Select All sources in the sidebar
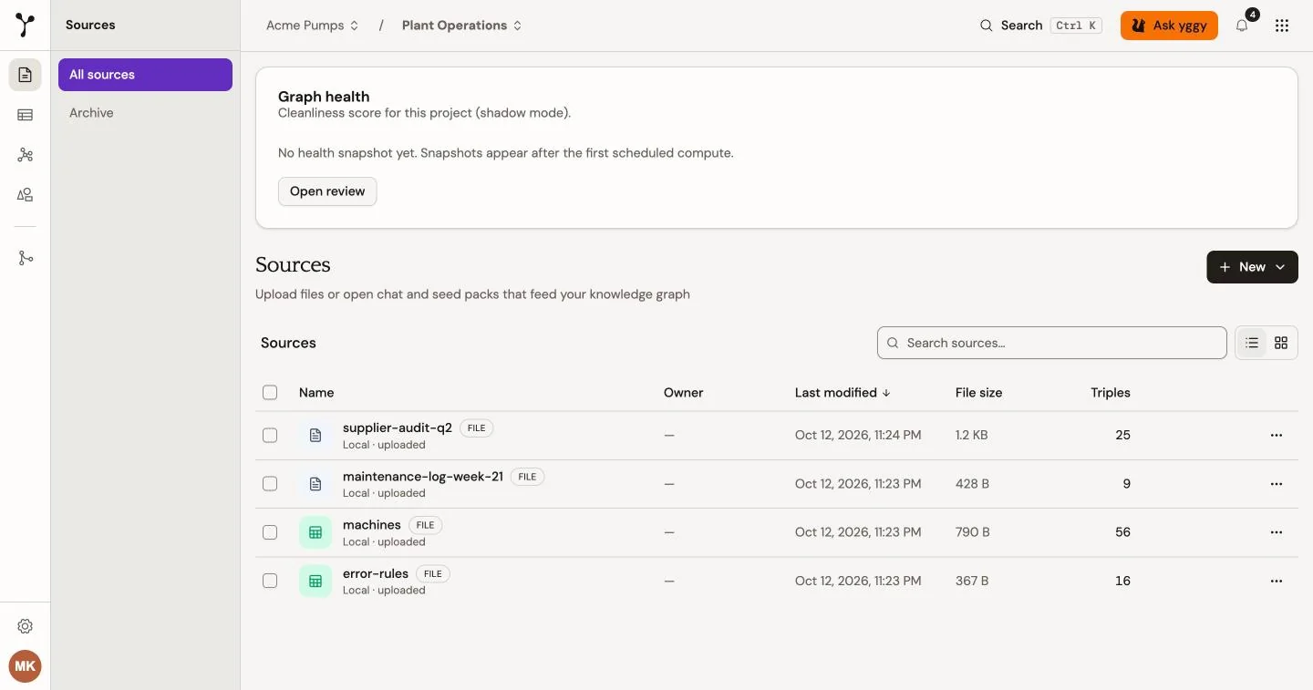Screen dimensions: 1313x690 (x=145, y=75)
